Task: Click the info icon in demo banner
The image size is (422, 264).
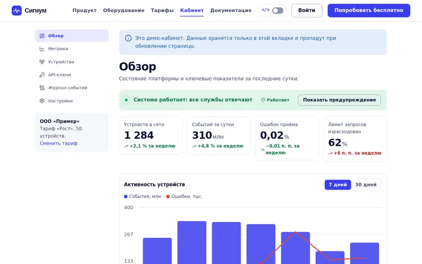Action: 128,38
